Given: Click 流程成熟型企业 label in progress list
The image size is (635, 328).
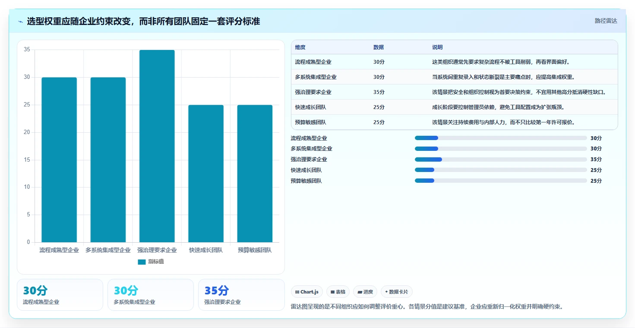Looking at the screenshot, I should point(309,138).
